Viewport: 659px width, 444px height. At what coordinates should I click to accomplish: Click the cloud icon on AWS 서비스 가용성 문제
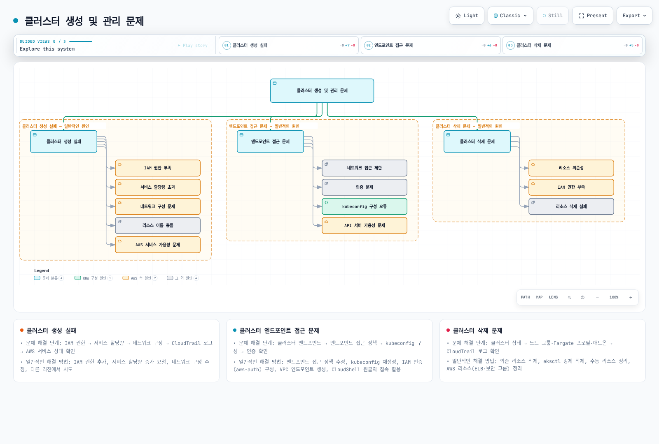(x=119, y=241)
